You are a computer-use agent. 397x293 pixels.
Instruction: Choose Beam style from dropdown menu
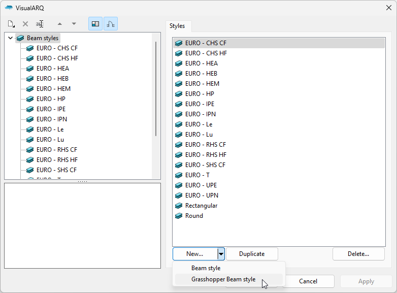tap(228, 268)
